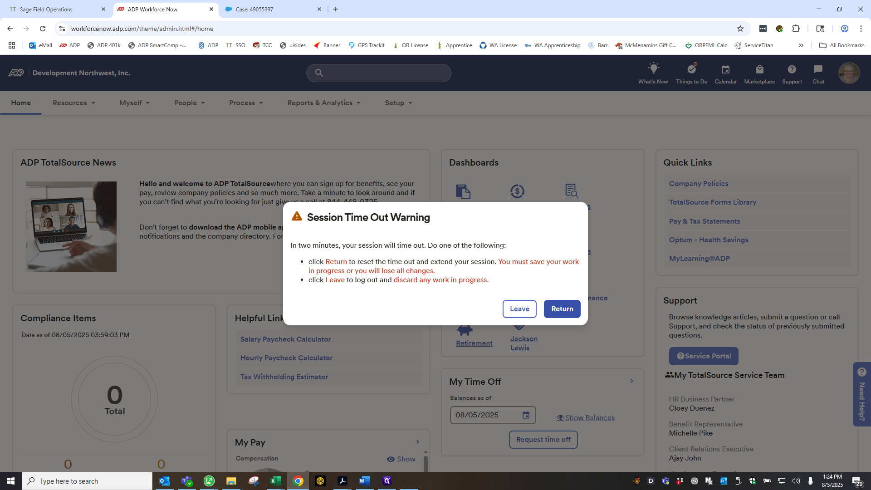Show My Pay compensation

pyautogui.click(x=401, y=459)
